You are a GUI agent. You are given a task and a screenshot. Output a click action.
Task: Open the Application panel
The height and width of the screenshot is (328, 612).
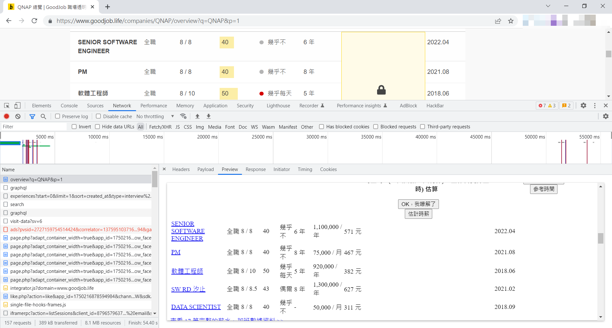215,106
